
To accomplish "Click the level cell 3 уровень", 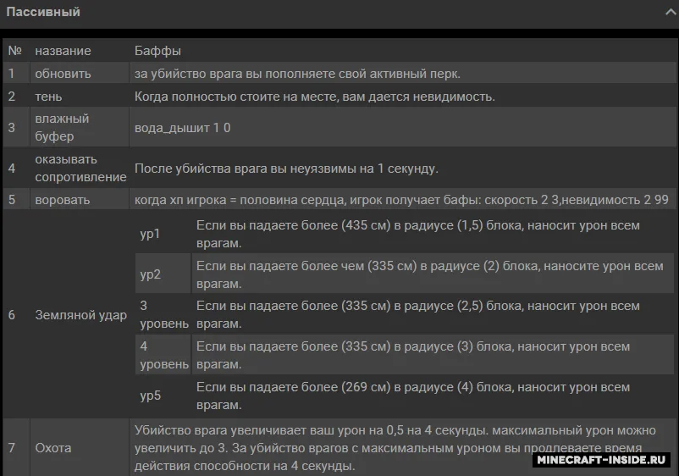I will coord(164,314).
